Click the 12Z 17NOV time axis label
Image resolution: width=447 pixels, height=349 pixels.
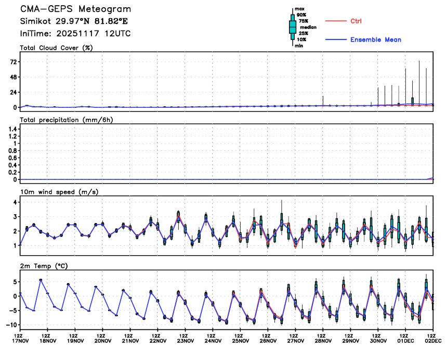tap(20, 338)
